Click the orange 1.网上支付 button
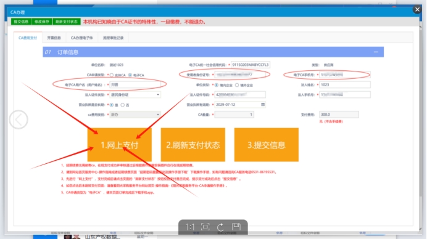 click(x=119, y=145)
